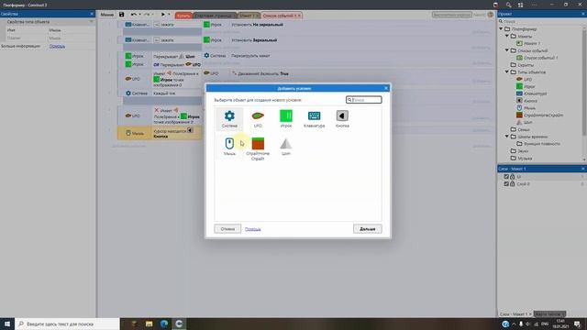Toggle lock icon of UI layer
This screenshot has height=330, width=587.
[513, 177]
